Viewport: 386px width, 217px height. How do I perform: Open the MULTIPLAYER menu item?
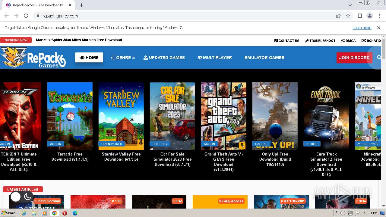tap(215, 58)
